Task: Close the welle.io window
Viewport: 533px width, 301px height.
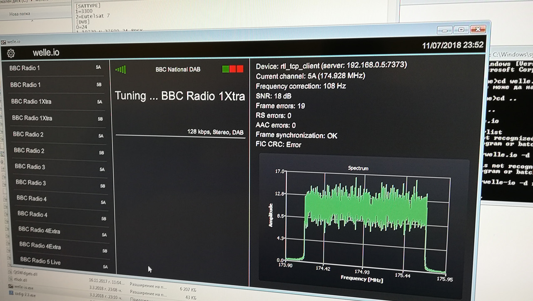Action: [478, 29]
